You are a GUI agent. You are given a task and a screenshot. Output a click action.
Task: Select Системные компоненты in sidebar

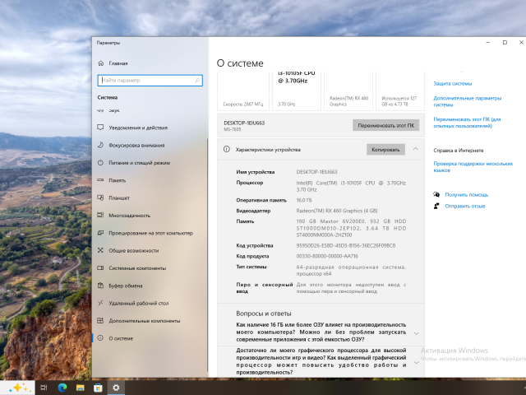coord(137,268)
